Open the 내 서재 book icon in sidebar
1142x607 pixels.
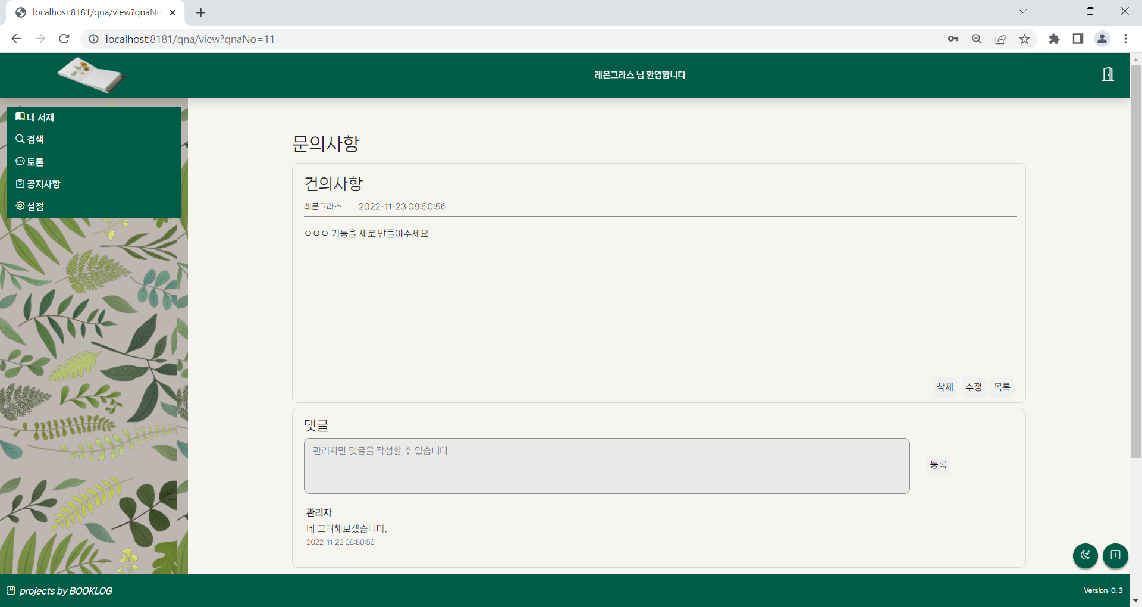20,117
